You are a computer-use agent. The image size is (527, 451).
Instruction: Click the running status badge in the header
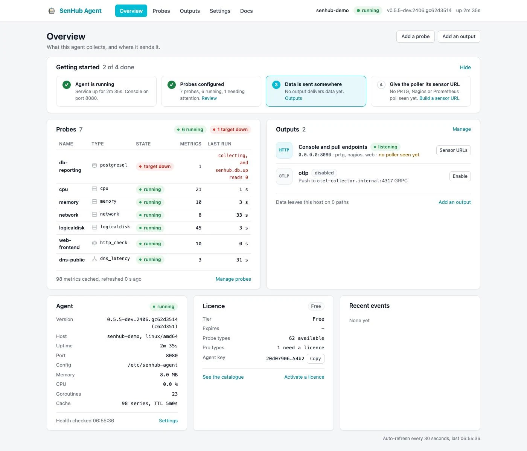click(368, 11)
